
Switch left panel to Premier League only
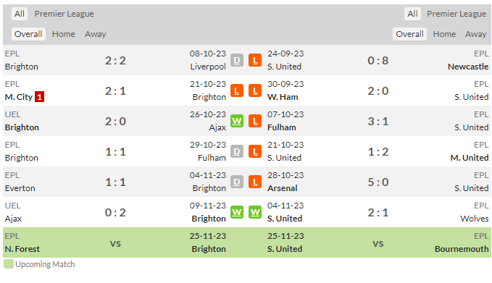coord(64,14)
